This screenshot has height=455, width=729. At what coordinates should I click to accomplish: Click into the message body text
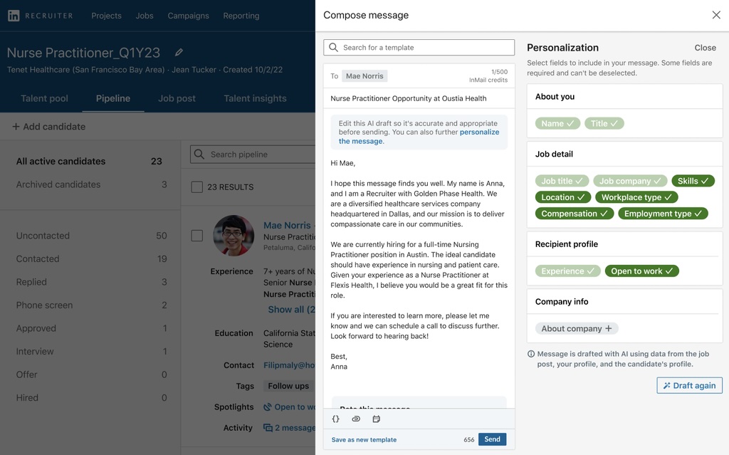tap(419, 264)
